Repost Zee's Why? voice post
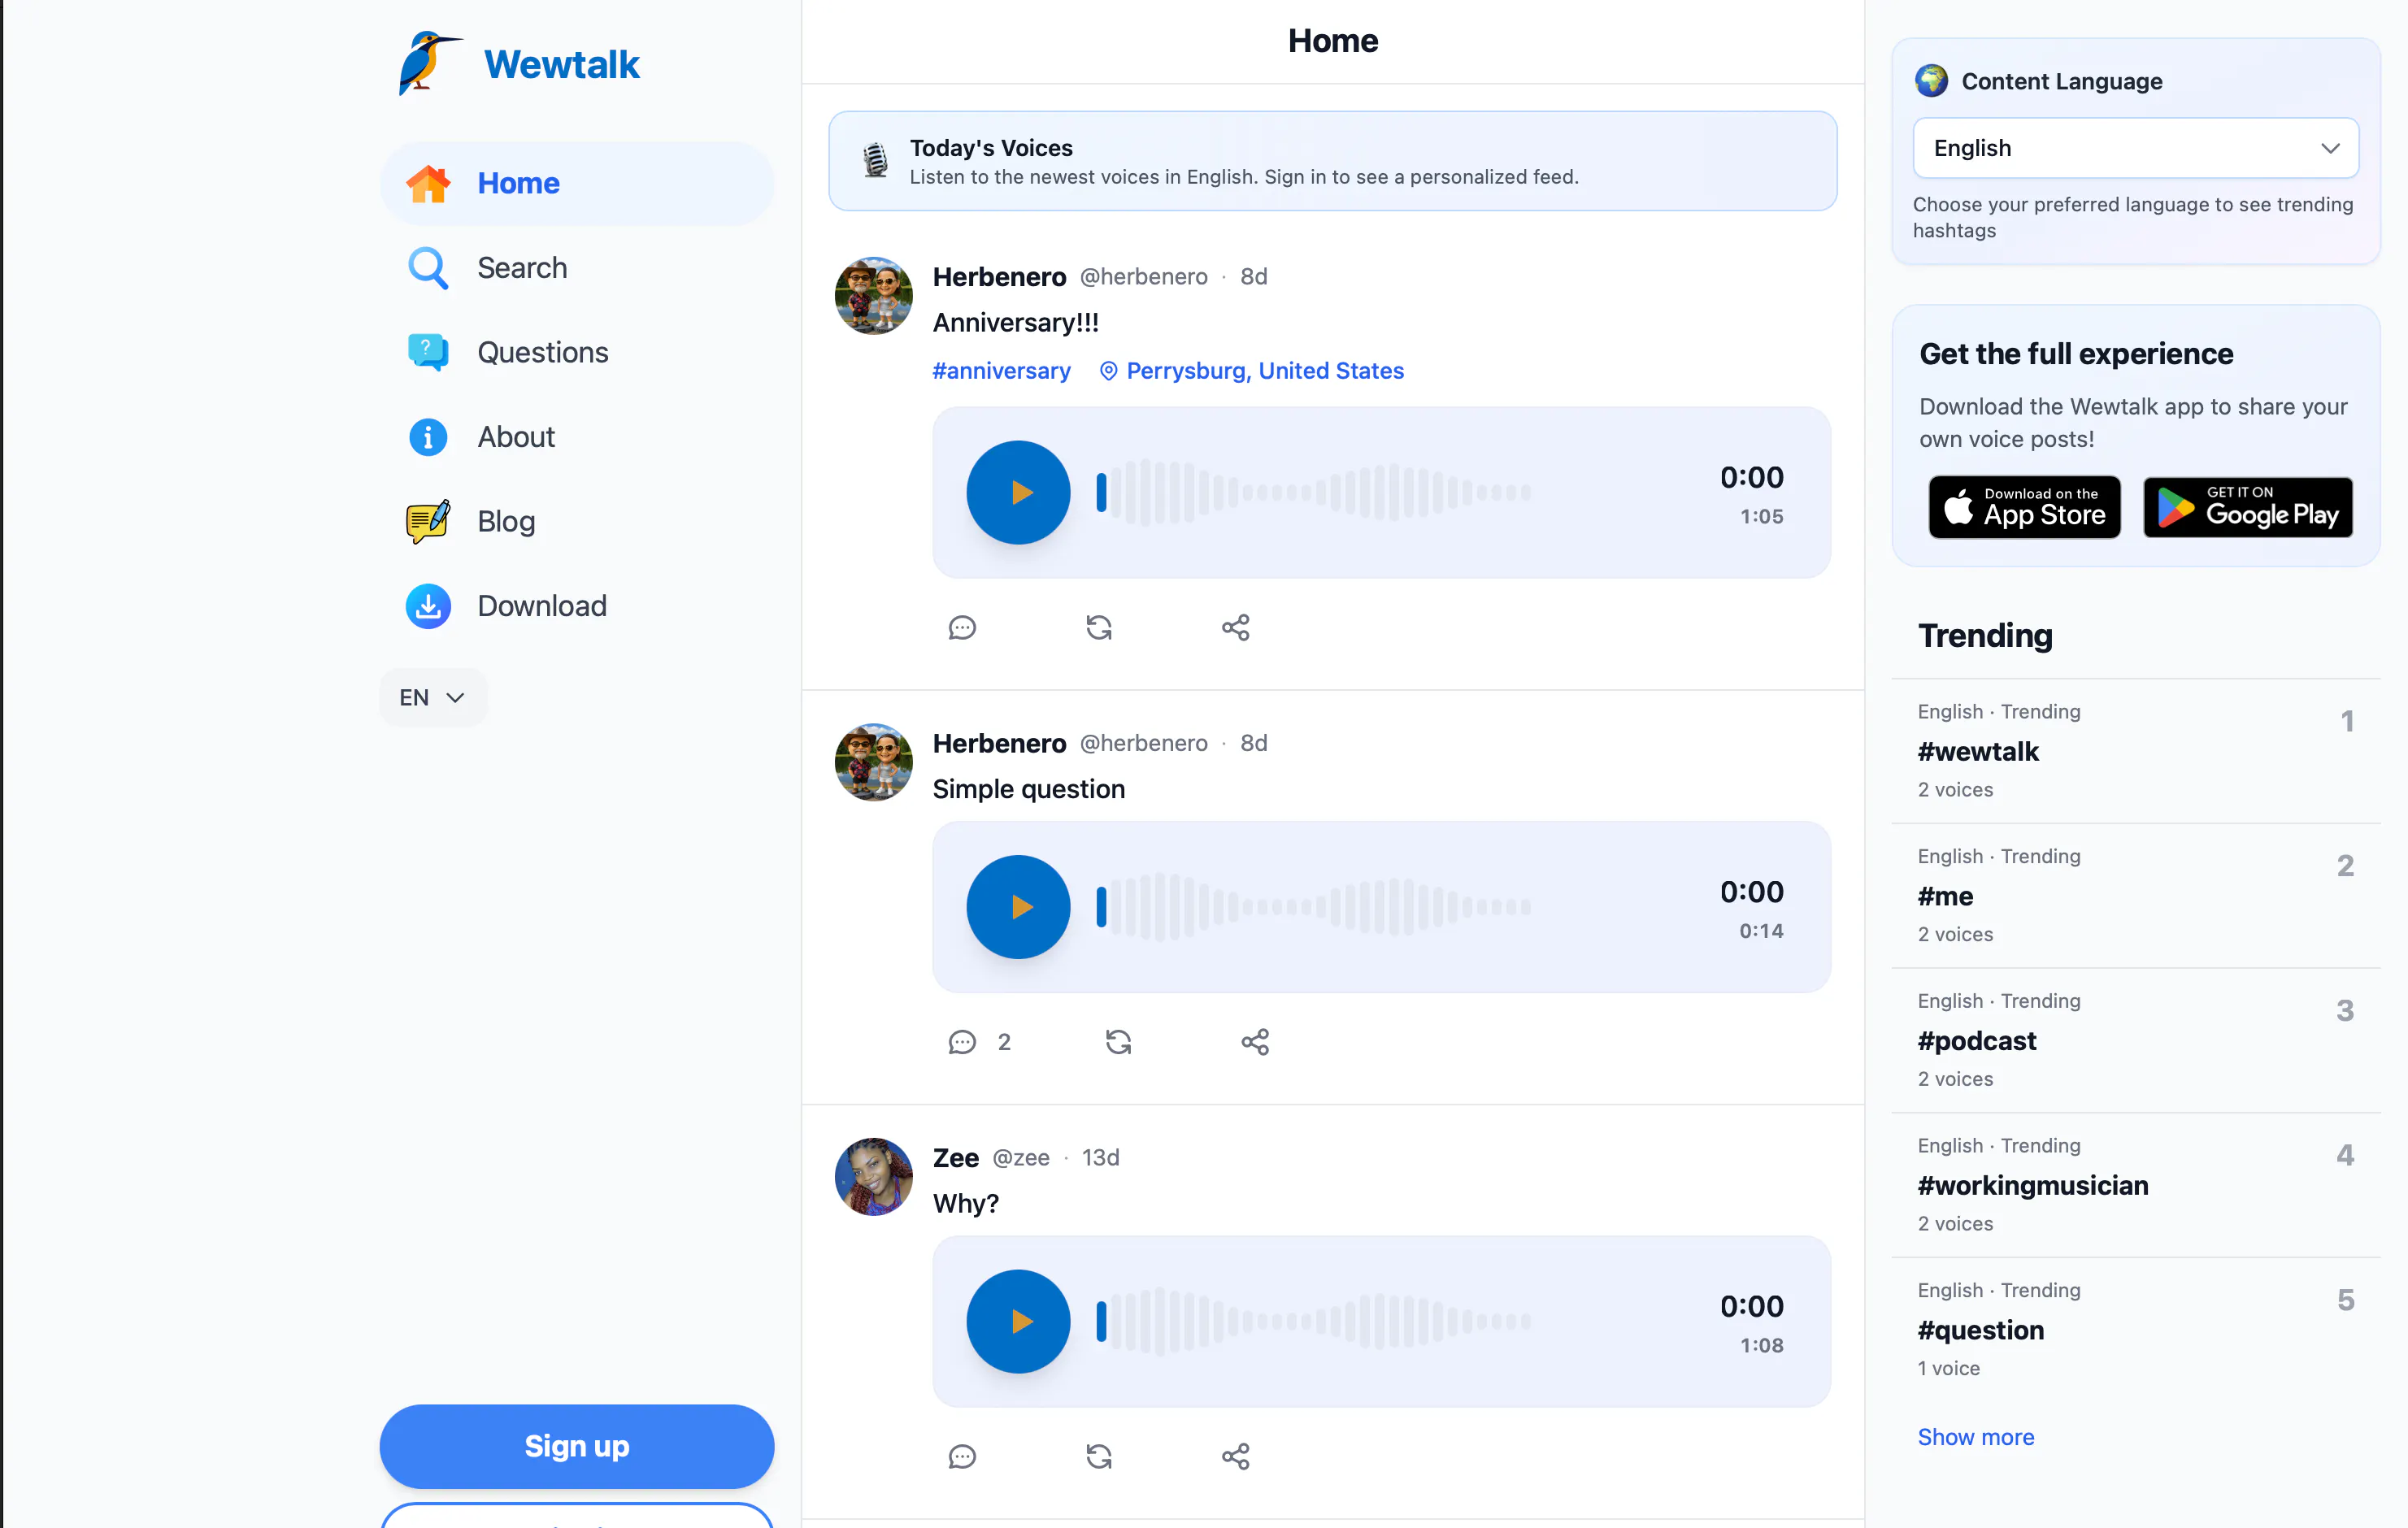Image resolution: width=2408 pixels, height=1528 pixels. click(x=1099, y=1457)
